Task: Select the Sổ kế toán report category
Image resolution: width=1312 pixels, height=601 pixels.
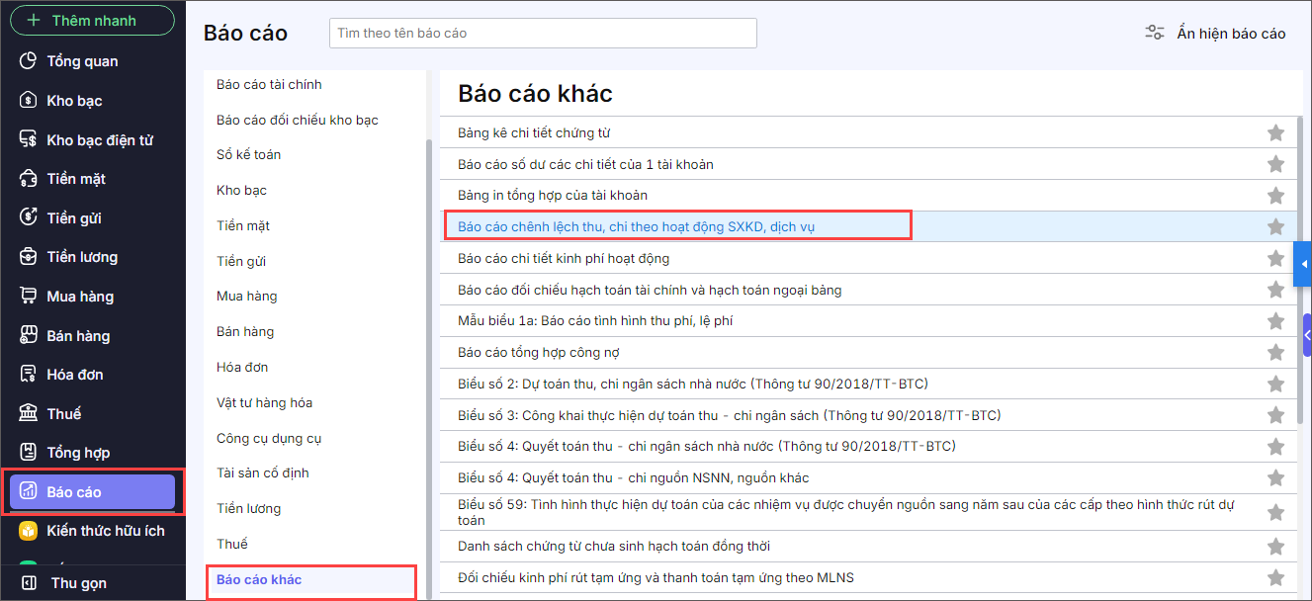Action: point(248,155)
